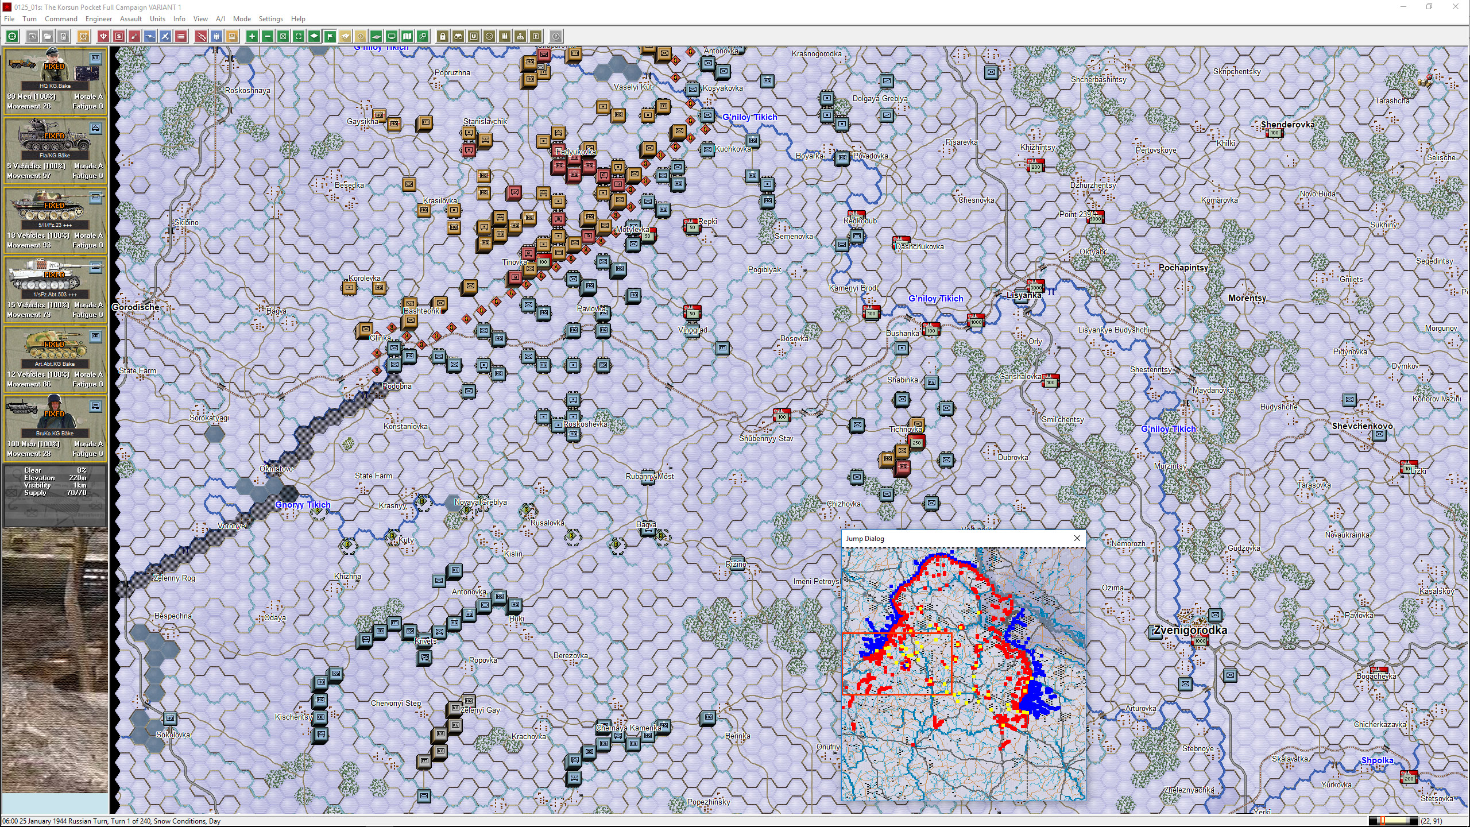
Task: Click the gray question mark help icon
Action: (556, 36)
